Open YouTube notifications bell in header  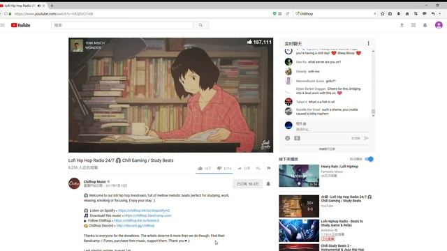pos(425,25)
